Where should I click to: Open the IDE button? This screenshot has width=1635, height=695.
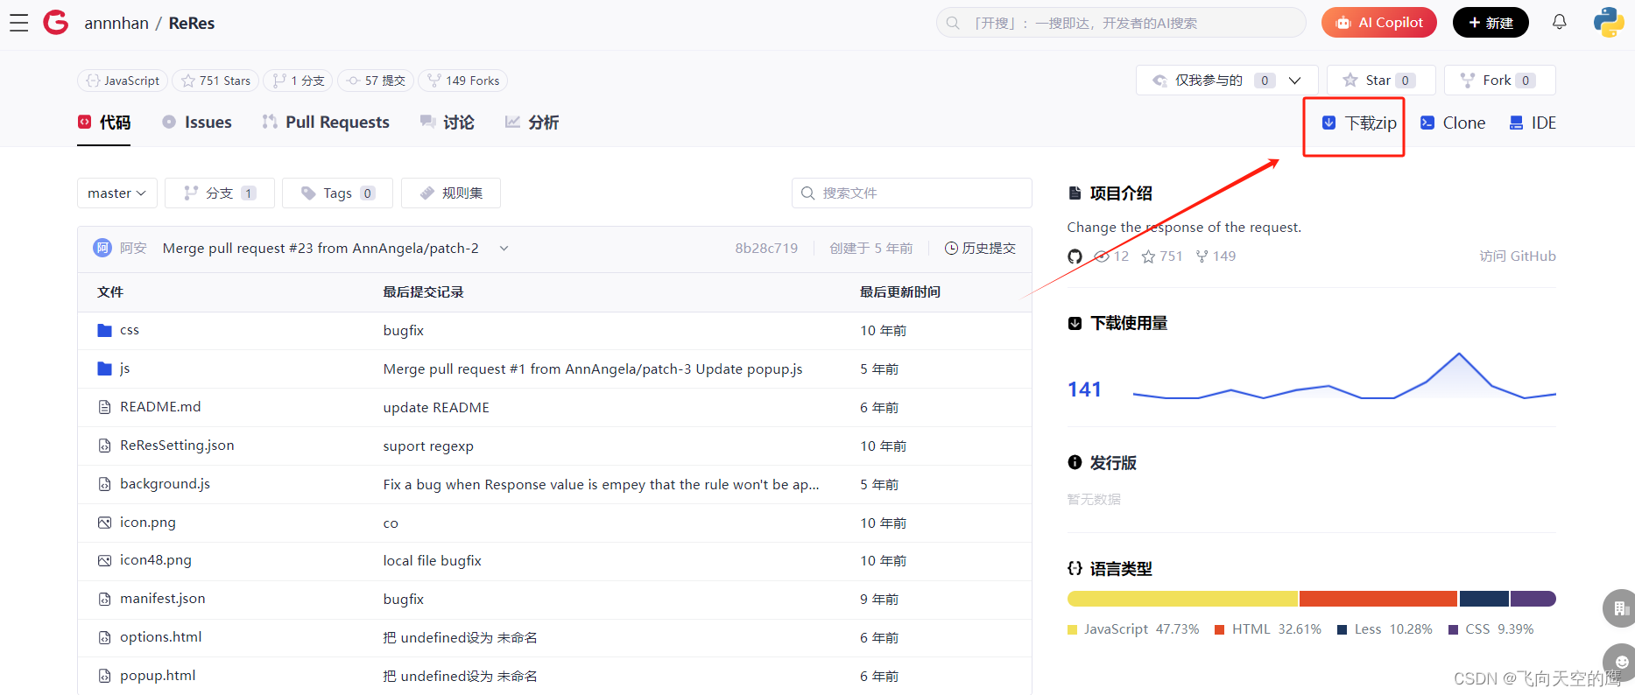tap(1533, 123)
